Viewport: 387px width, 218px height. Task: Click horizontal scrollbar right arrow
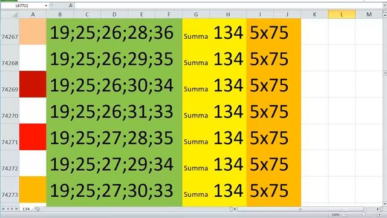point(377,209)
